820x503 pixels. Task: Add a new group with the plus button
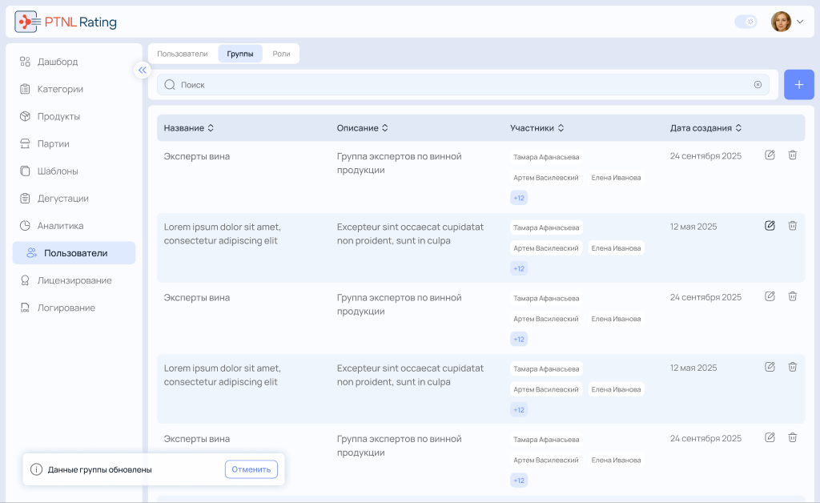799,85
